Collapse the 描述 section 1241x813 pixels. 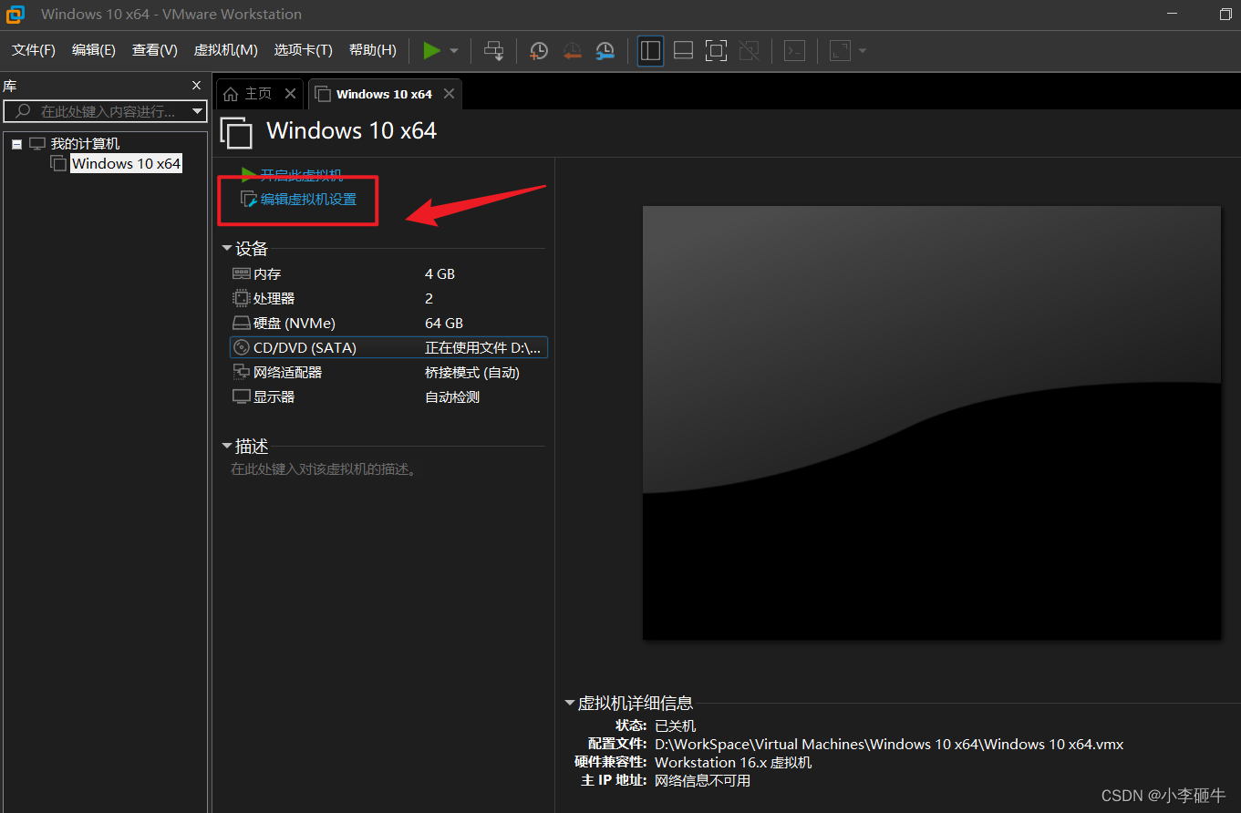pos(227,446)
